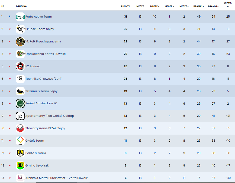Viewport: 235px width, 183px height.
Task: Click the FC Furioza team logo
Action: point(20,66)
